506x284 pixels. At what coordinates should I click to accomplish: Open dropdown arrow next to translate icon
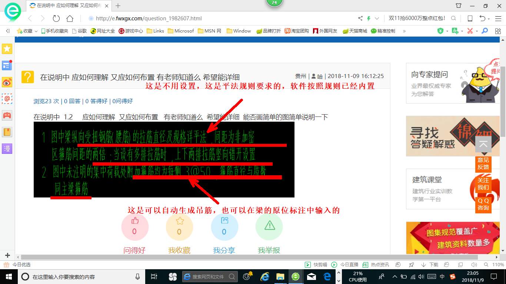[462, 31]
